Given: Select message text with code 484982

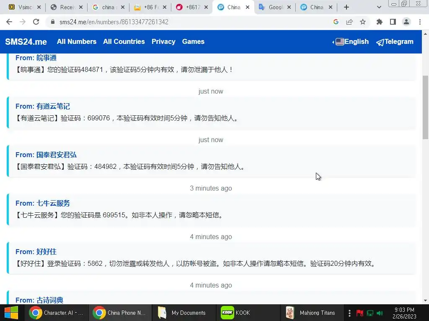Looking at the screenshot, I should [130, 166].
